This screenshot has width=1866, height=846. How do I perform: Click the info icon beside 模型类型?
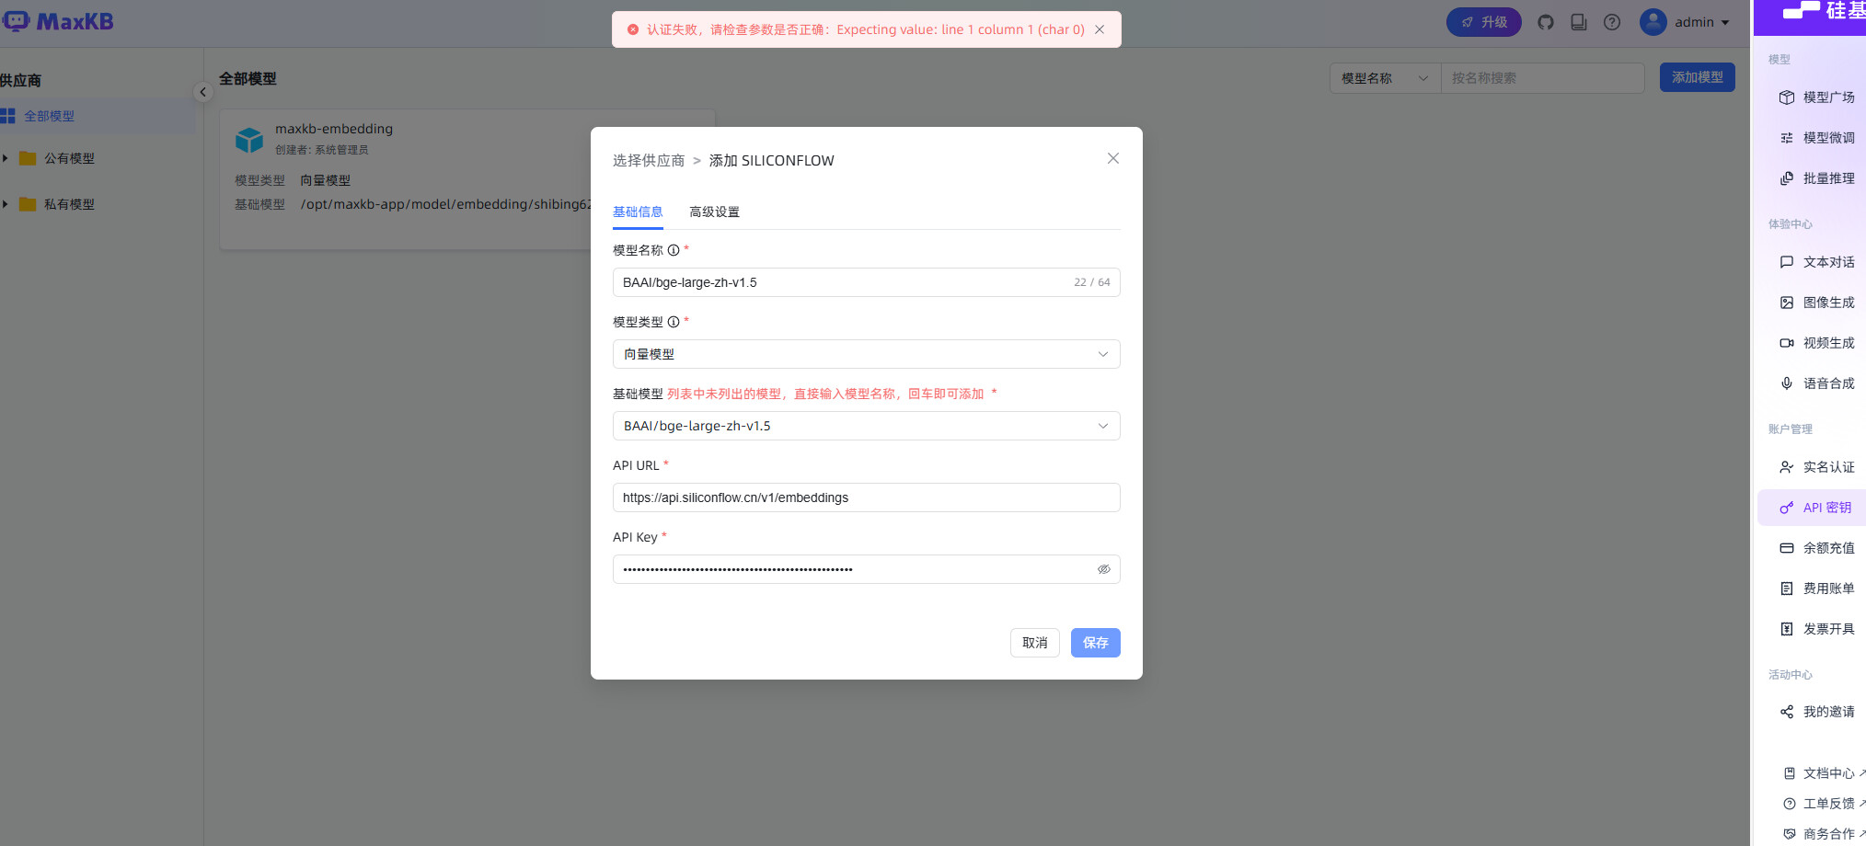674,322
